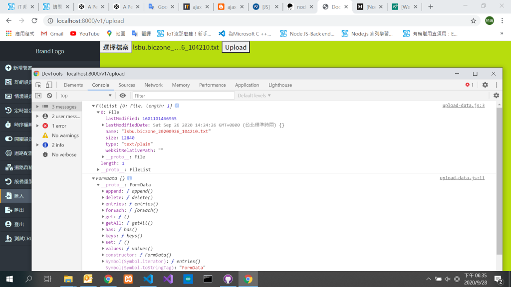Expand the constructor FormData entry
Screen dimensions: 511x287
coord(103,255)
